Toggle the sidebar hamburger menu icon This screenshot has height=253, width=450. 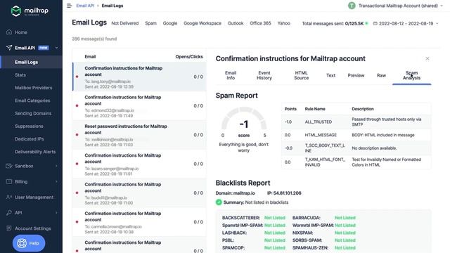(x=69, y=6)
